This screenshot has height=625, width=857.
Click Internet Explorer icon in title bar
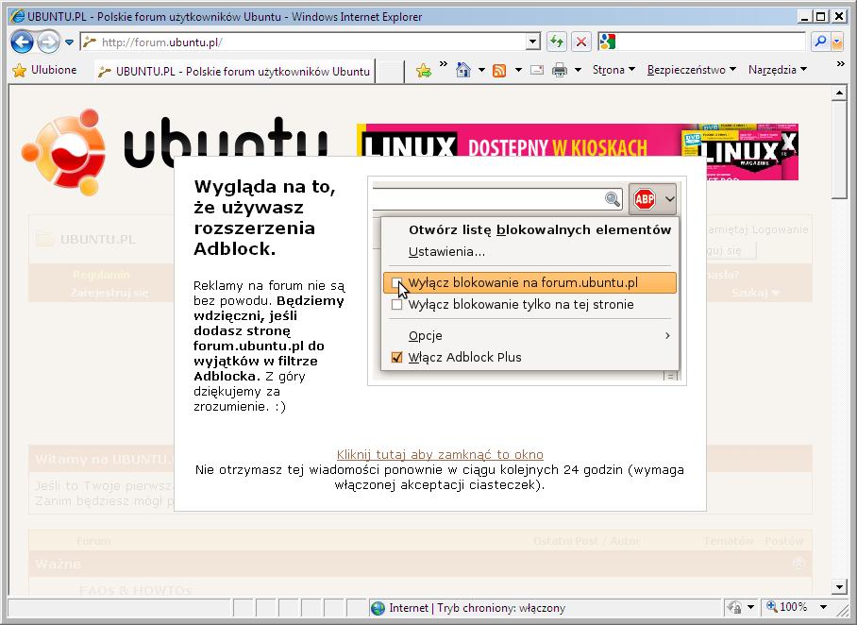coord(18,16)
